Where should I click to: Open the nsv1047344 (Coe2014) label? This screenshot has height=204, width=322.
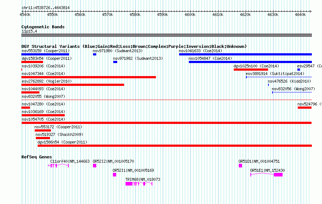click(43, 74)
